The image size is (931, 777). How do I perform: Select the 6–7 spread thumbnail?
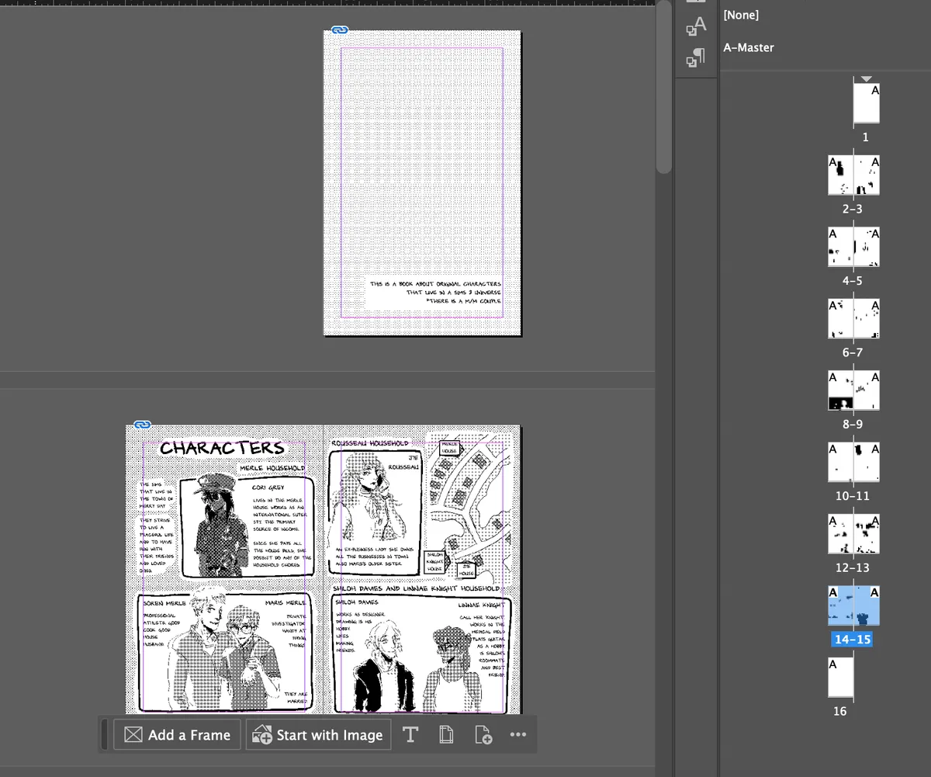pyautogui.click(x=853, y=318)
